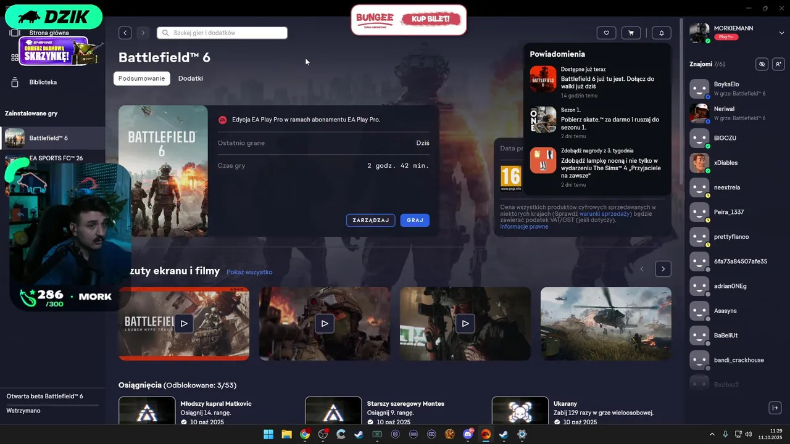This screenshot has width=790, height=444.
Task: Open friend Neriwal in the friends list
Action: pos(734,113)
